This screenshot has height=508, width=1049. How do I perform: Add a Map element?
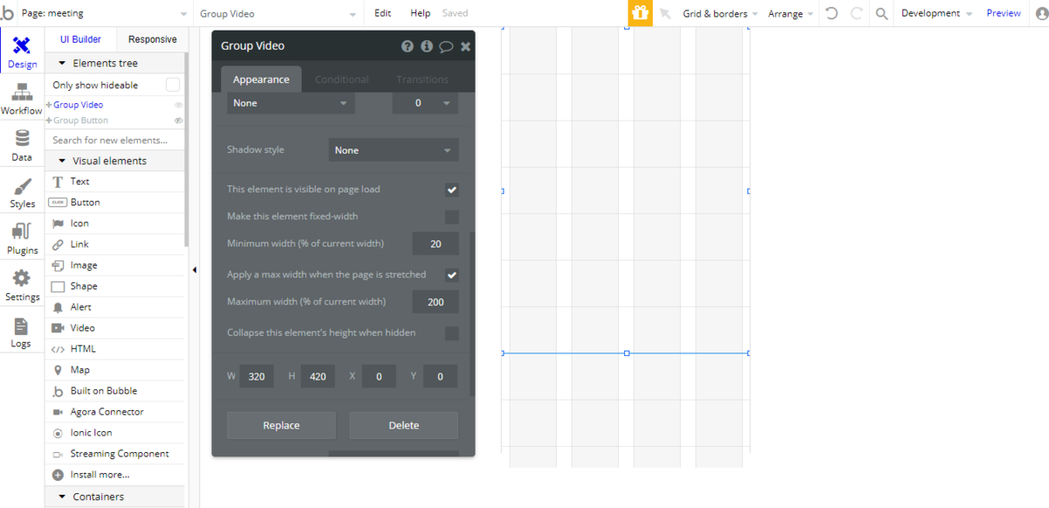pos(115,371)
